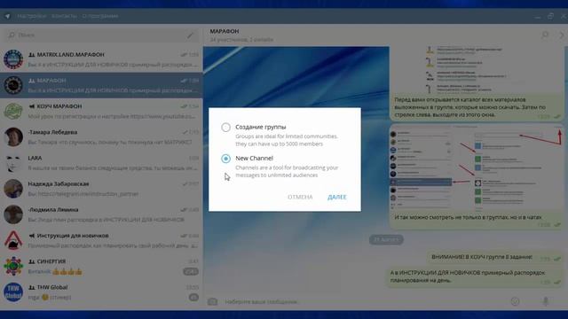Click message Перед вами открывается каталог
Viewport: 568px width, 319px height.
[x=477, y=107]
